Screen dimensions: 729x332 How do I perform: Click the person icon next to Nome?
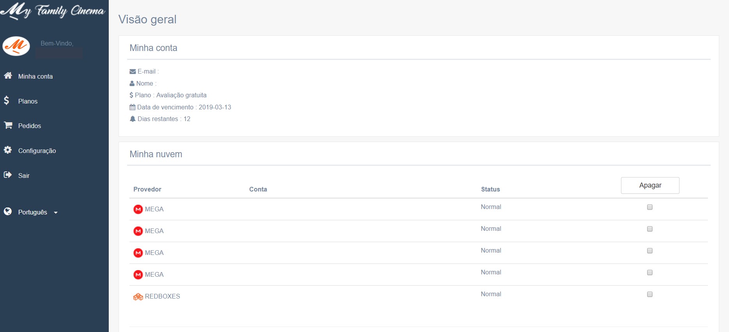pyautogui.click(x=132, y=83)
